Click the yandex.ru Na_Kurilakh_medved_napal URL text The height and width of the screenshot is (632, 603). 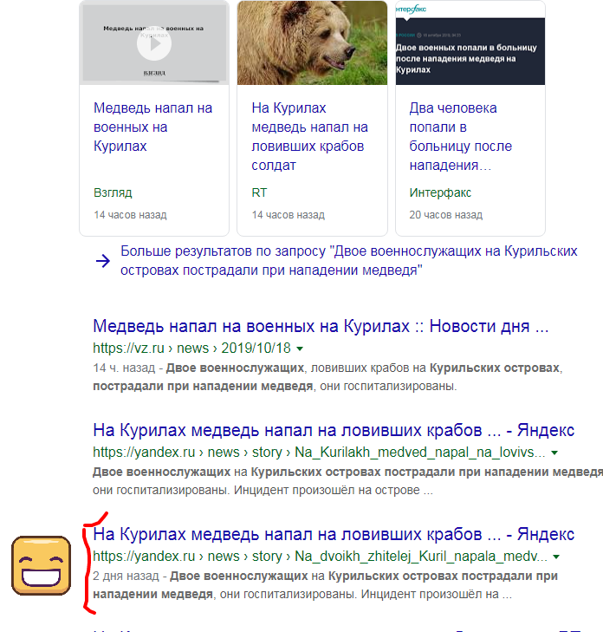(319, 452)
